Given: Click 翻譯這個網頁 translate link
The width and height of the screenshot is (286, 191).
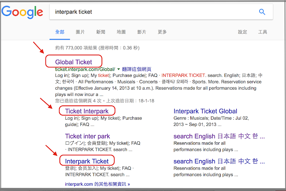Looking at the screenshot, I should [x=136, y=69].
